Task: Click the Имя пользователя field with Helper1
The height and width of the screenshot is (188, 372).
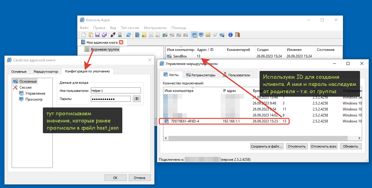Action: tap(116, 91)
